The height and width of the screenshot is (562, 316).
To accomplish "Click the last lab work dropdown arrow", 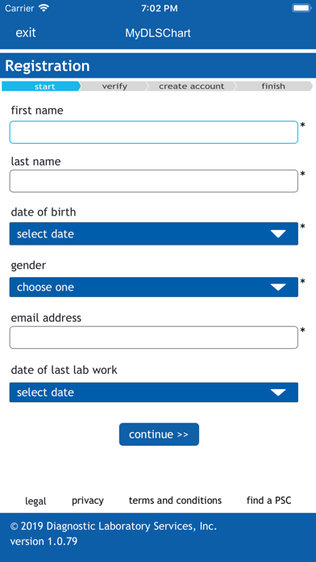I will pyautogui.click(x=278, y=392).
